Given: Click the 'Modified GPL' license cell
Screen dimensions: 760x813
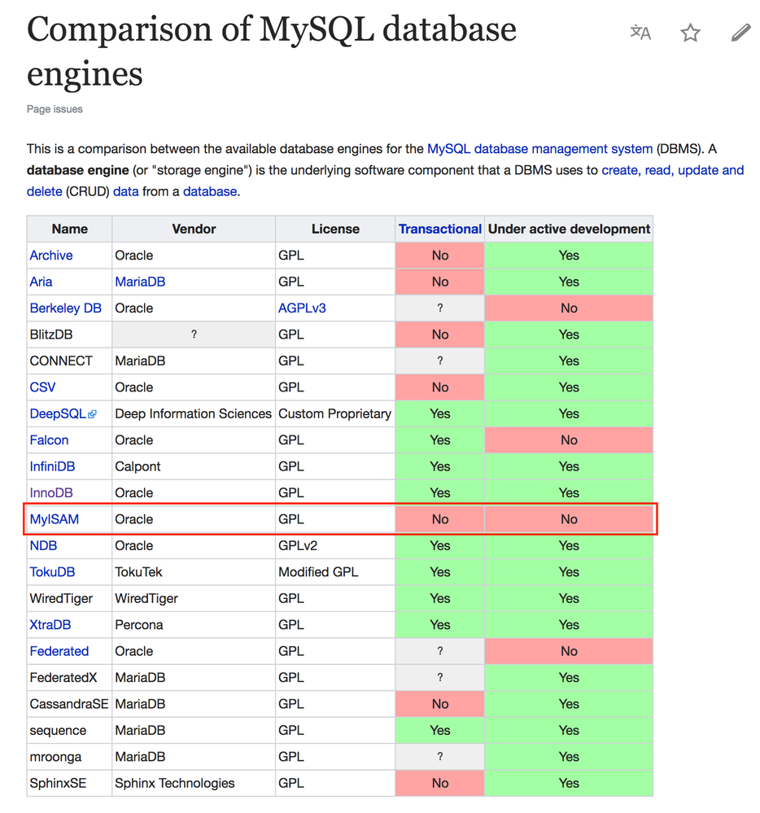Looking at the screenshot, I should tap(335, 572).
